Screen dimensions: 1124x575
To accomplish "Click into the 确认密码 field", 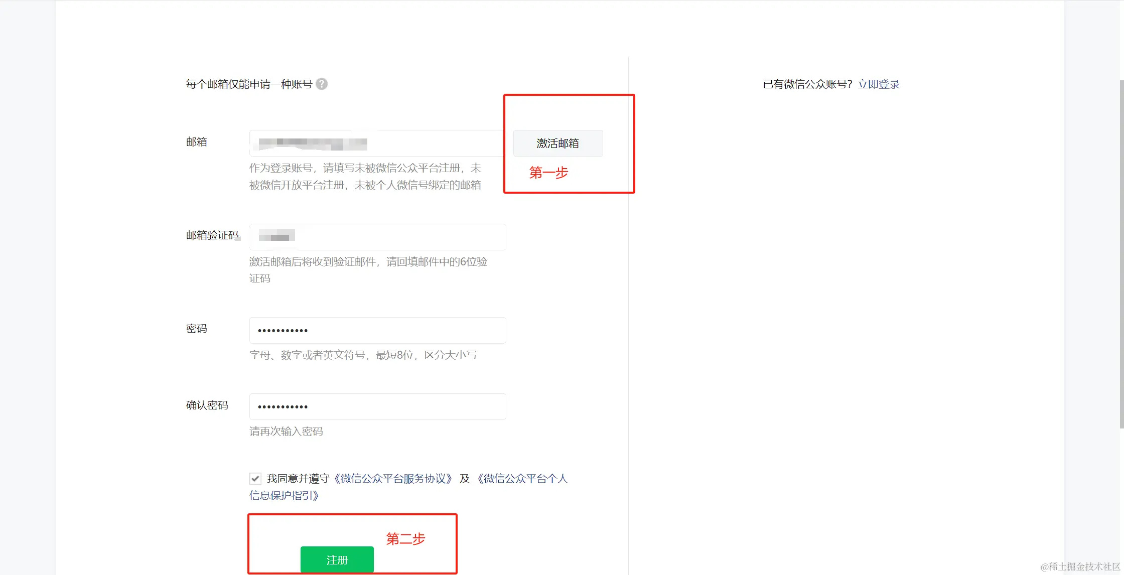I will point(377,406).
